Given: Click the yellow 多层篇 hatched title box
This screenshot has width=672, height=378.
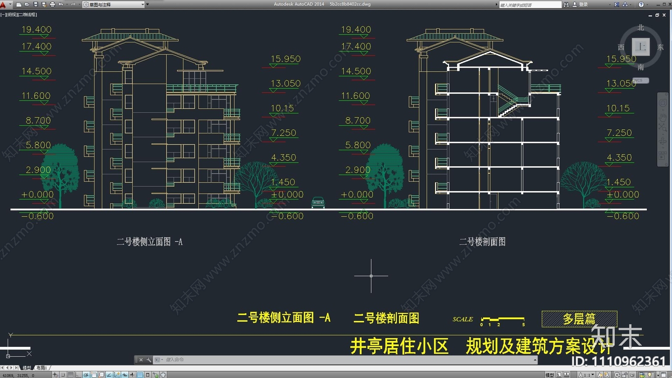Looking at the screenshot, I should tap(579, 319).
